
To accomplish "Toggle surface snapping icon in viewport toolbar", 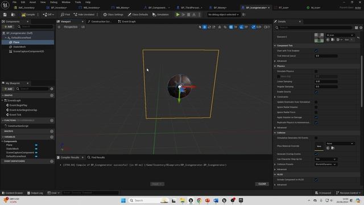I will [225, 27].
